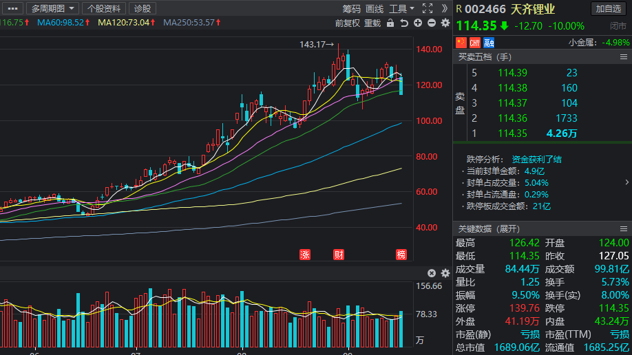Click MA60:98.52 indicator label
Screen dimensions: 632x355
click(x=63, y=23)
